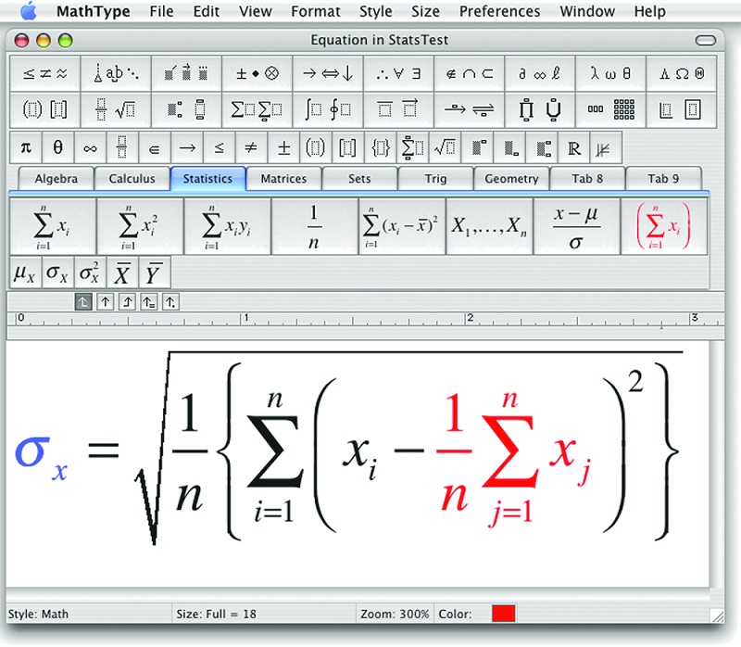This screenshot has width=741, height=647.
Task: Click the red Color swatch
Action: pyautogui.click(x=504, y=614)
